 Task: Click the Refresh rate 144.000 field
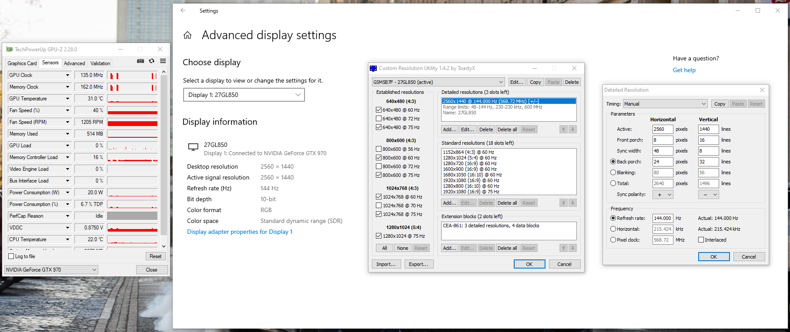(x=663, y=218)
